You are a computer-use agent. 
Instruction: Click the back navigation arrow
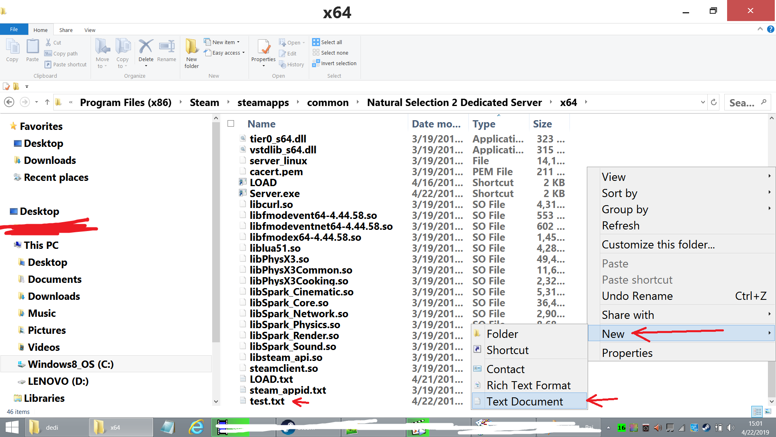click(x=9, y=102)
